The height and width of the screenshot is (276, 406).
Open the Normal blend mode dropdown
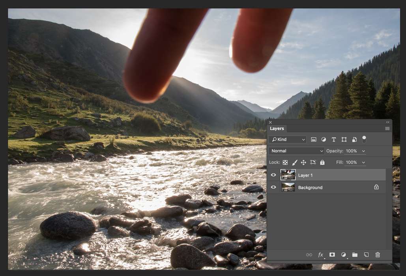[x=297, y=151]
